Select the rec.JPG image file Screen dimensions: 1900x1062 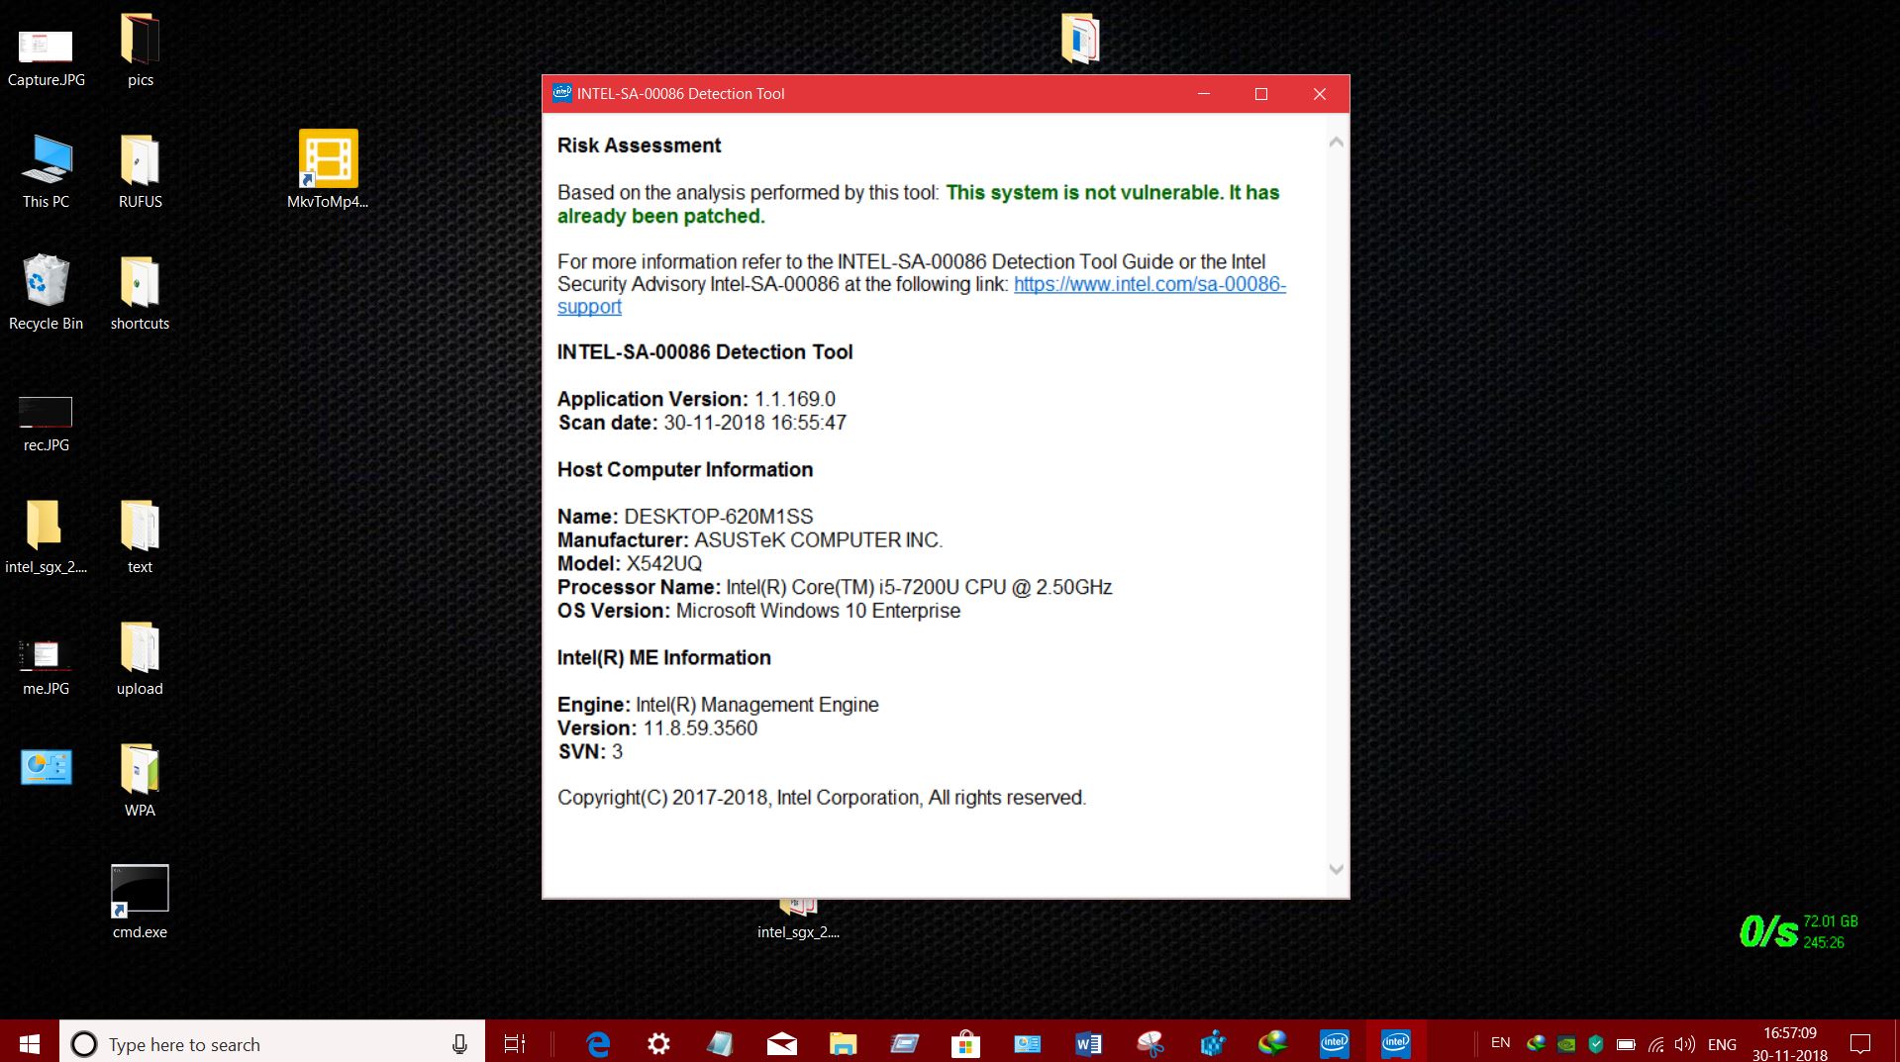click(x=46, y=424)
